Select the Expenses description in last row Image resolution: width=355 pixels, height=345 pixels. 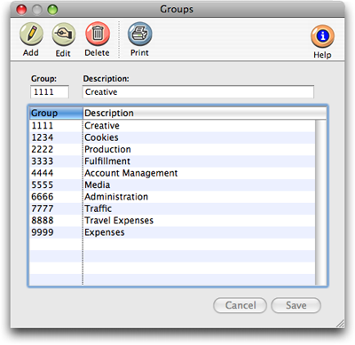click(105, 232)
